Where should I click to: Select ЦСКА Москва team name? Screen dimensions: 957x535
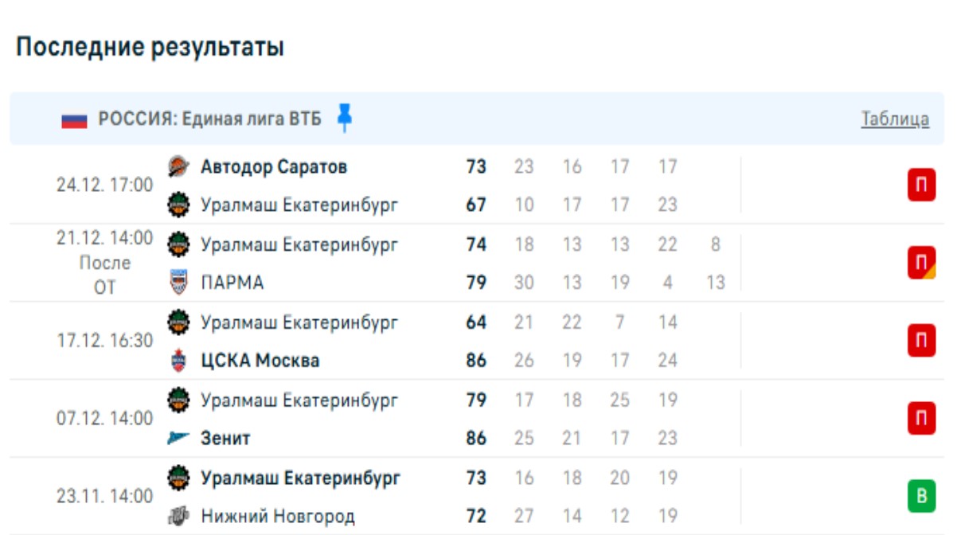tap(260, 361)
